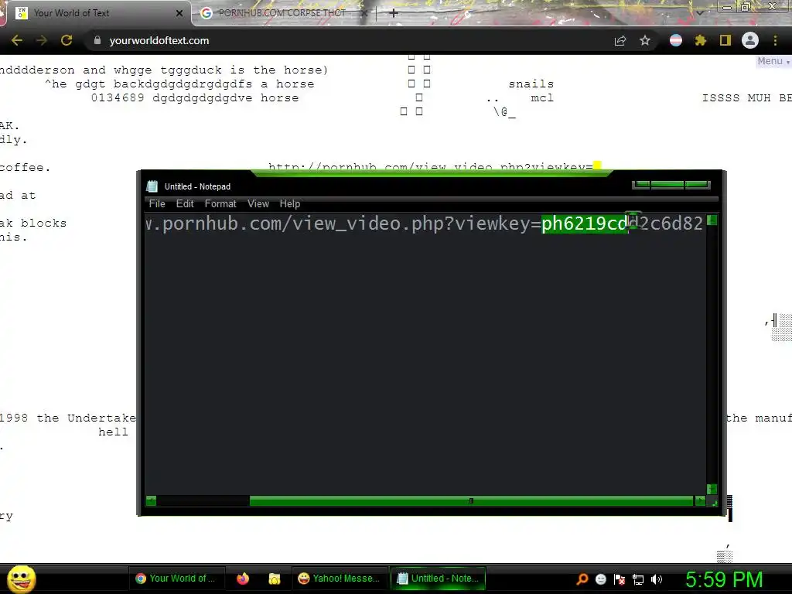This screenshot has height=594, width=792.
Task: Open Notepad Help menu
Action: [x=290, y=203]
